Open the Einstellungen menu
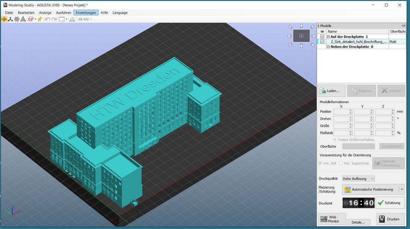This screenshot has width=410, height=229. point(86,13)
